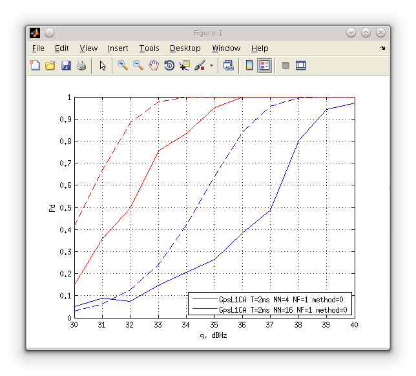416x376 pixels.
Task: Open the Insert menu
Action: pyautogui.click(x=118, y=48)
